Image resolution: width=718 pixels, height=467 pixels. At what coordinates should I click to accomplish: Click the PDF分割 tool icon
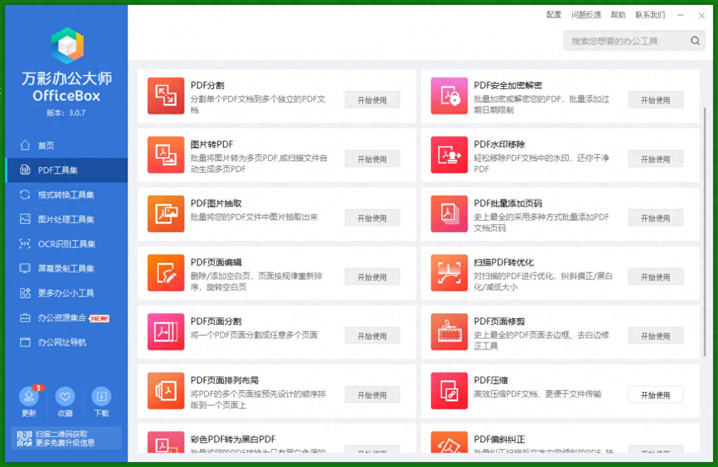coord(166,96)
